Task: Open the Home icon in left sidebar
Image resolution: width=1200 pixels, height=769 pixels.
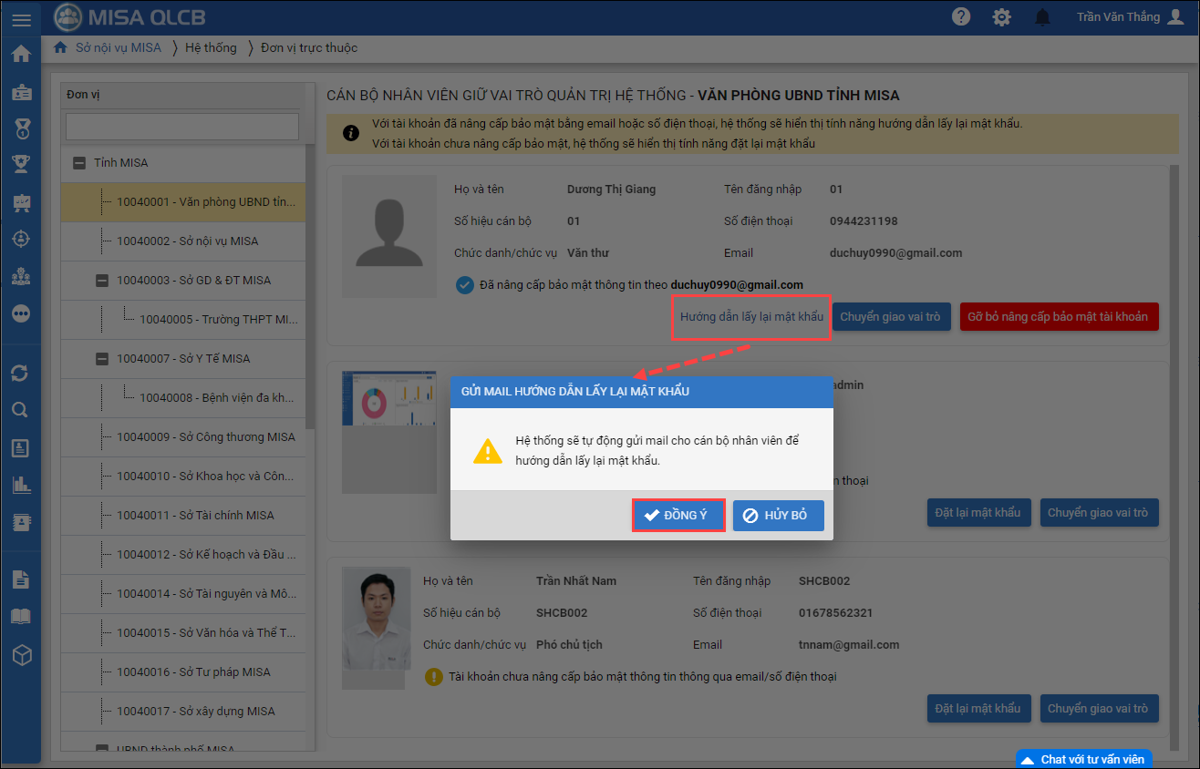Action: click(x=20, y=54)
